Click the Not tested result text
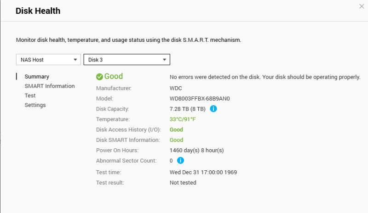Image resolution: width=368 pixels, height=213 pixels. (183, 183)
